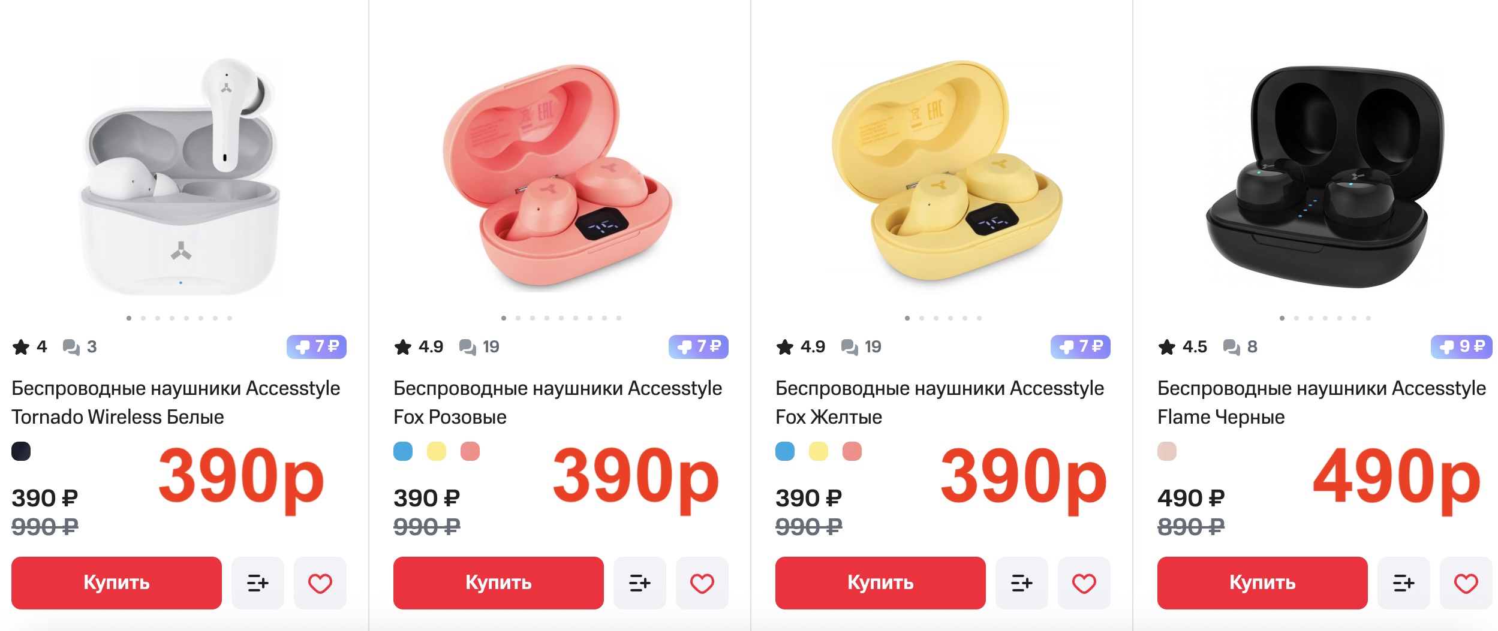Add Fox pink earbuds to favorites
Screen dimensions: 1498x631
pos(702,582)
